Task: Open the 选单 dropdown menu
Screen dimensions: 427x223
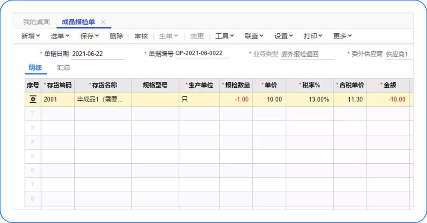Action: pyautogui.click(x=60, y=36)
